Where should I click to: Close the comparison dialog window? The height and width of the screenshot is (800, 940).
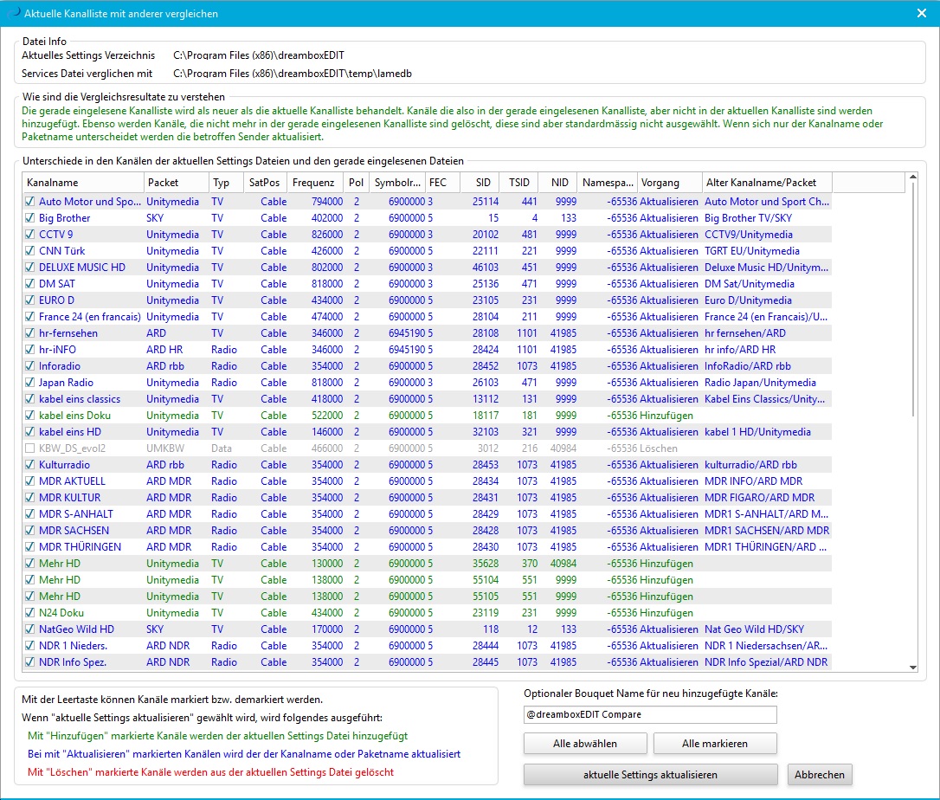[922, 13]
